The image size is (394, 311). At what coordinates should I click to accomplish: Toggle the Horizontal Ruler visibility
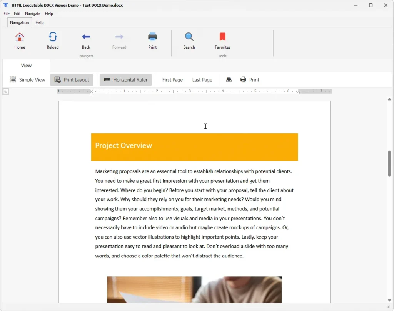(125, 80)
